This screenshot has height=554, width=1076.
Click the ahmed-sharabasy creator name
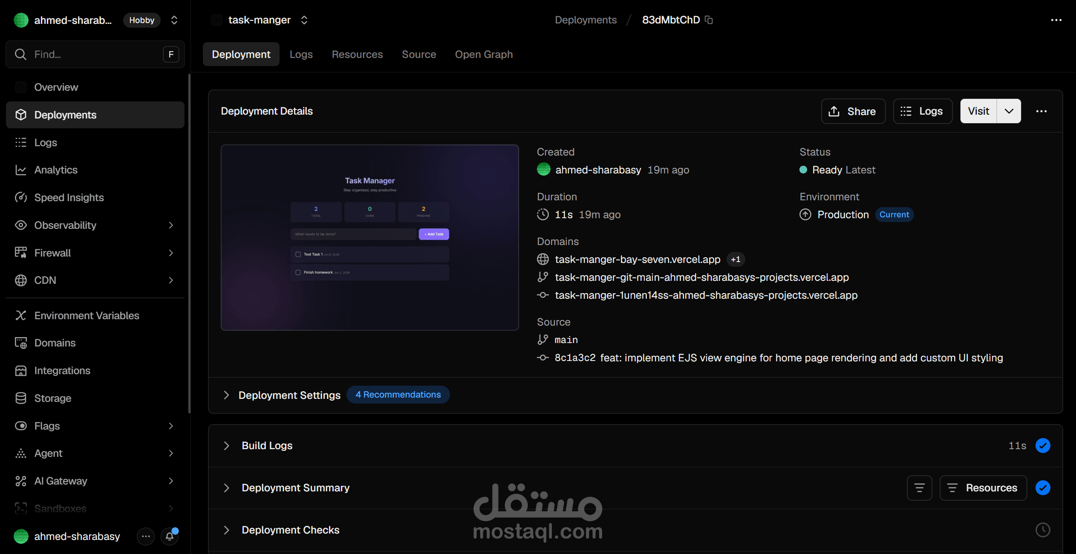click(x=598, y=170)
